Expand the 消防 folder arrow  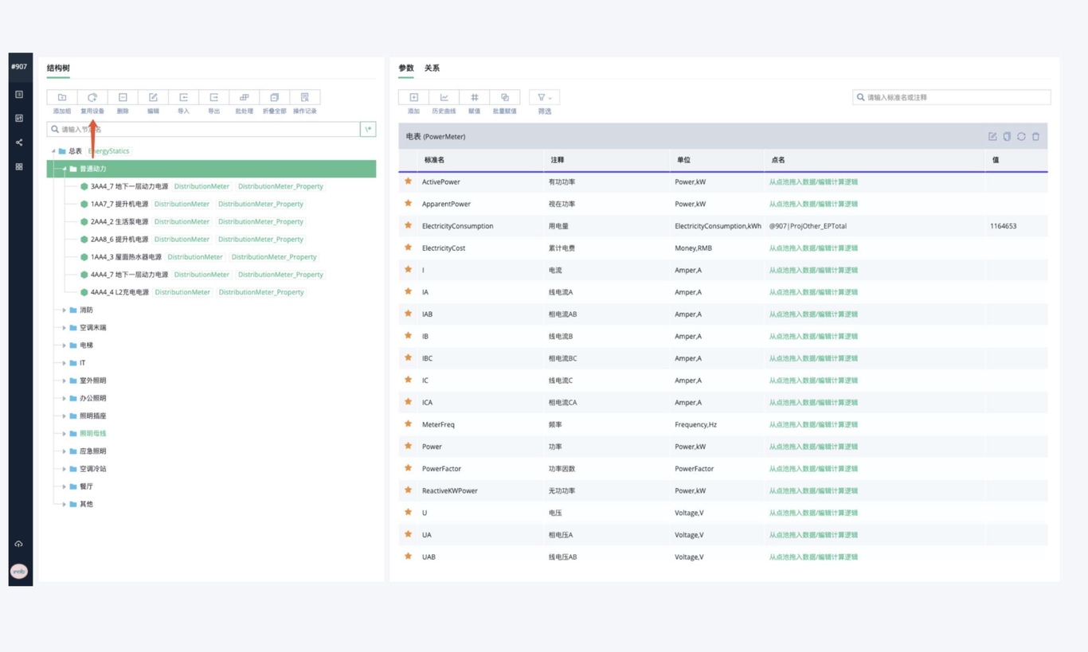coord(65,310)
